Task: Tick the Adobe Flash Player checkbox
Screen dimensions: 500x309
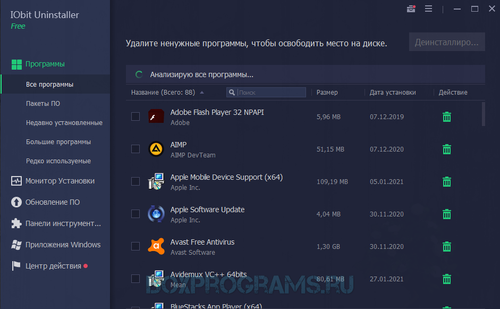Action: pos(135,116)
